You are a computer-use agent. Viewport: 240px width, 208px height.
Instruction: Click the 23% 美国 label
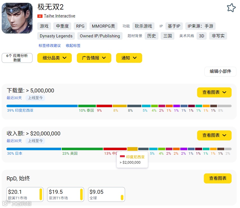click(x=70, y=154)
